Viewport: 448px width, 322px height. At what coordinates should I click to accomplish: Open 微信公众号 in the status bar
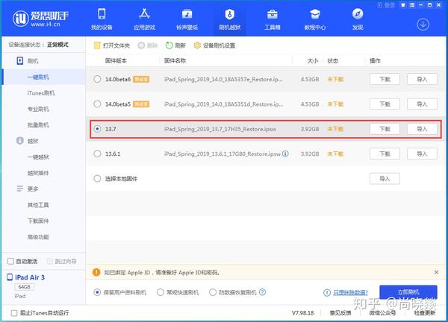tap(382, 313)
